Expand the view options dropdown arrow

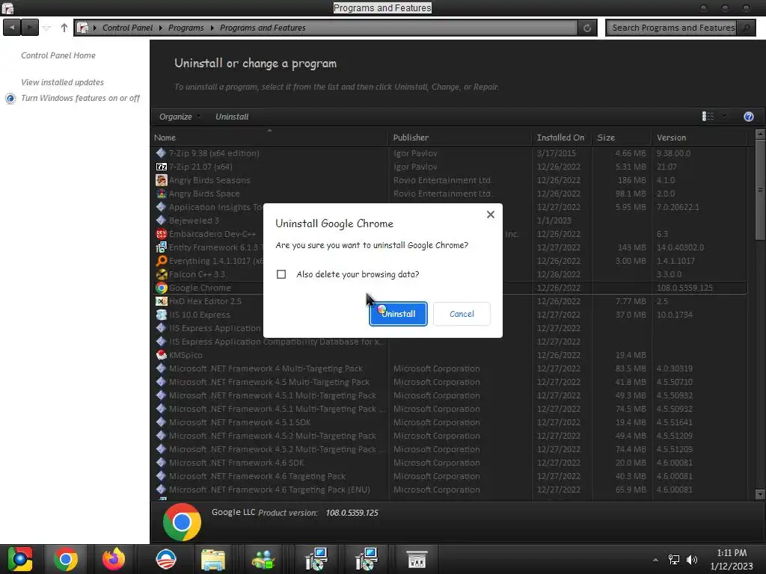[724, 116]
